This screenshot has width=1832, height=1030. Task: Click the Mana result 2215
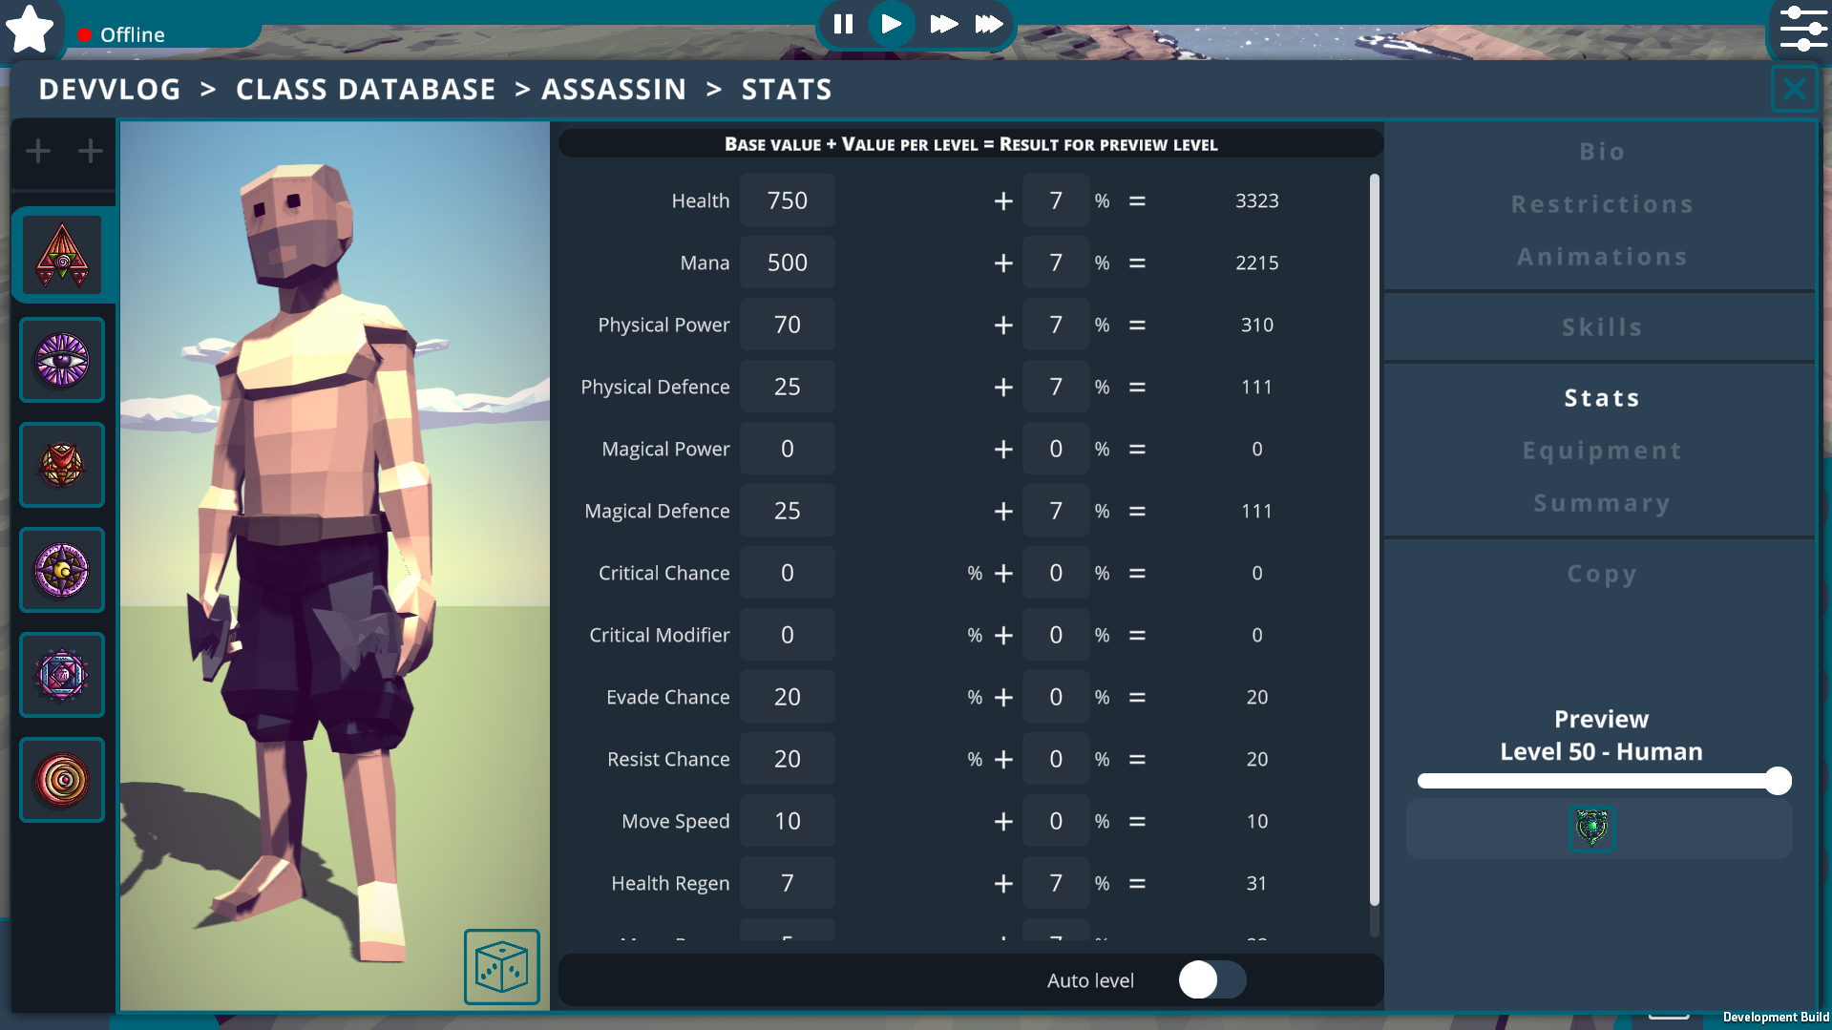point(1256,263)
